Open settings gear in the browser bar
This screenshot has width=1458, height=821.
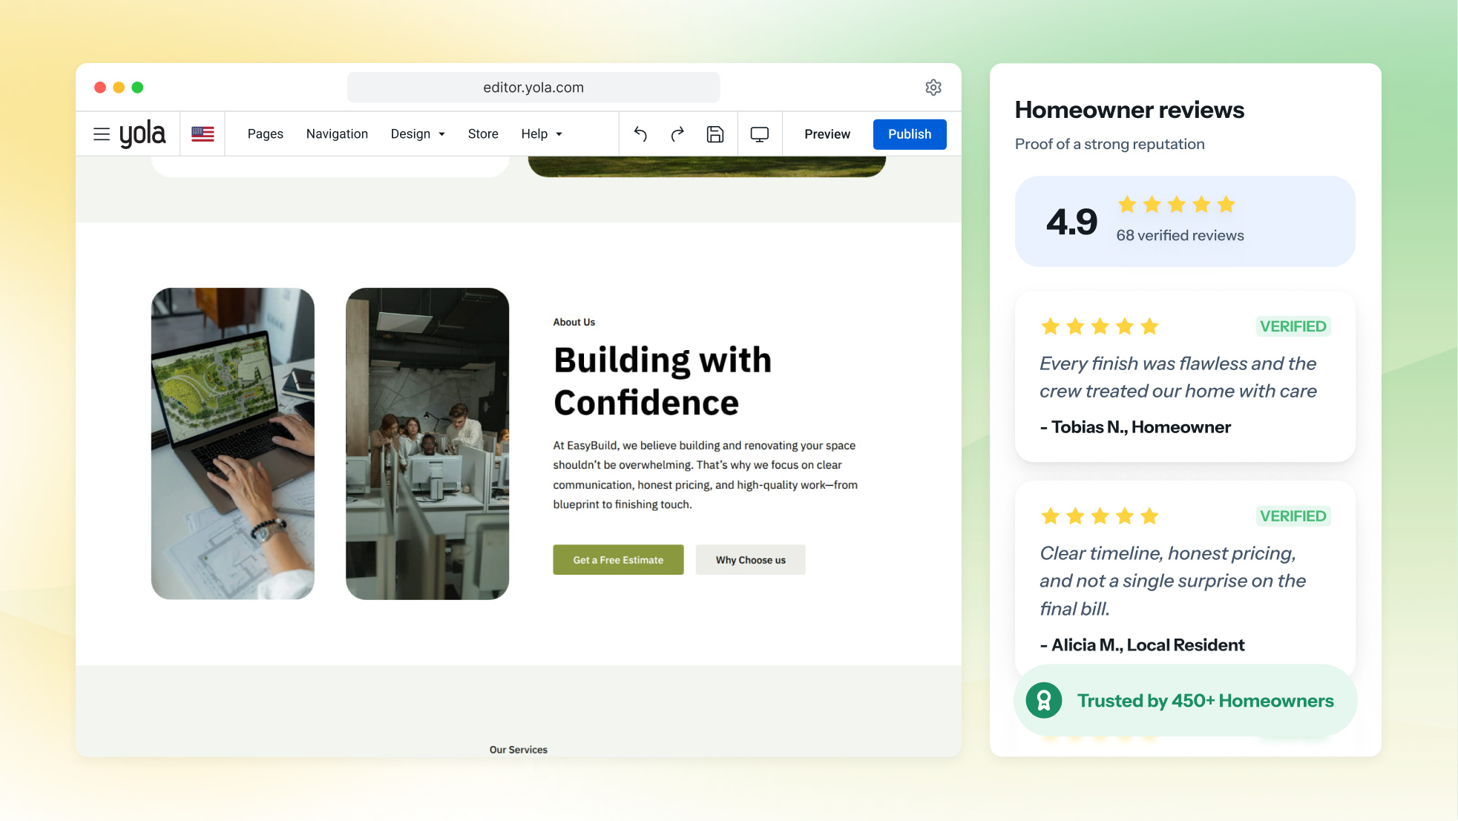[x=933, y=88]
